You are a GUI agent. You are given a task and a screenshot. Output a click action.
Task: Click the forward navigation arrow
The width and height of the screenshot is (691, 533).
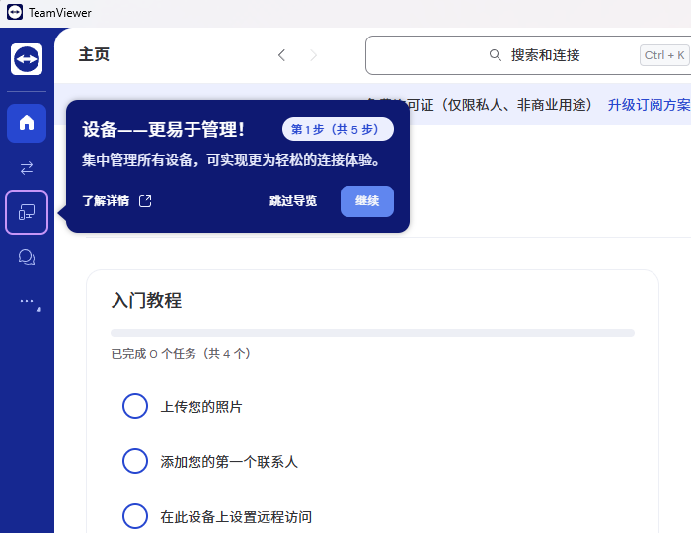pos(314,55)
